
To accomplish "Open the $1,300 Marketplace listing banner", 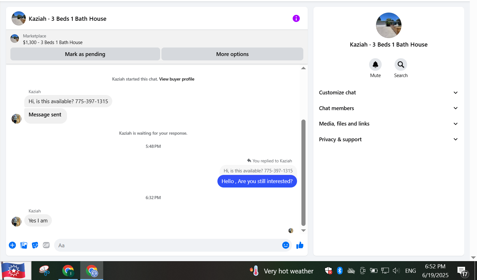I will pos(157,39).
